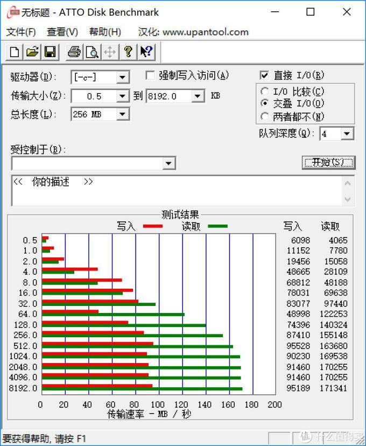Click the 1024.0 transfer size row label
Image resolution: width=366 pixels, height=446 pixels.
click(x=23, y=356)
